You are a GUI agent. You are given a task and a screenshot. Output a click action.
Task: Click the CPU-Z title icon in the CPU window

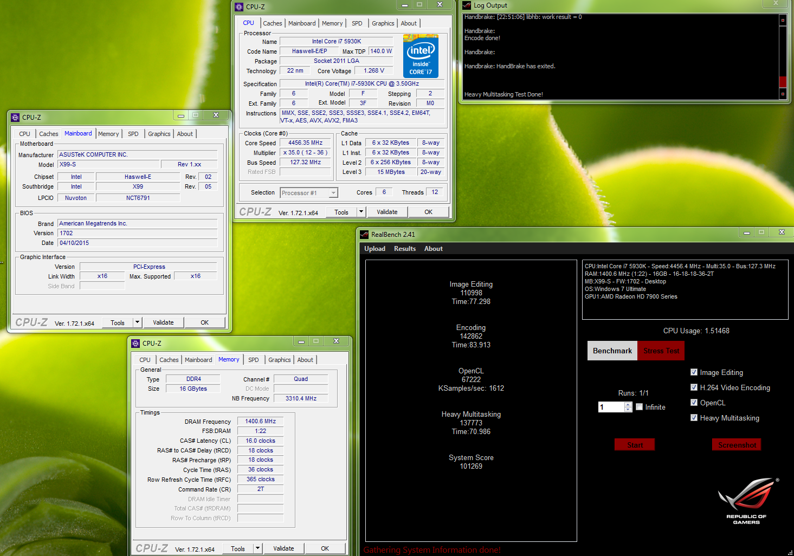tap(239, 7)
